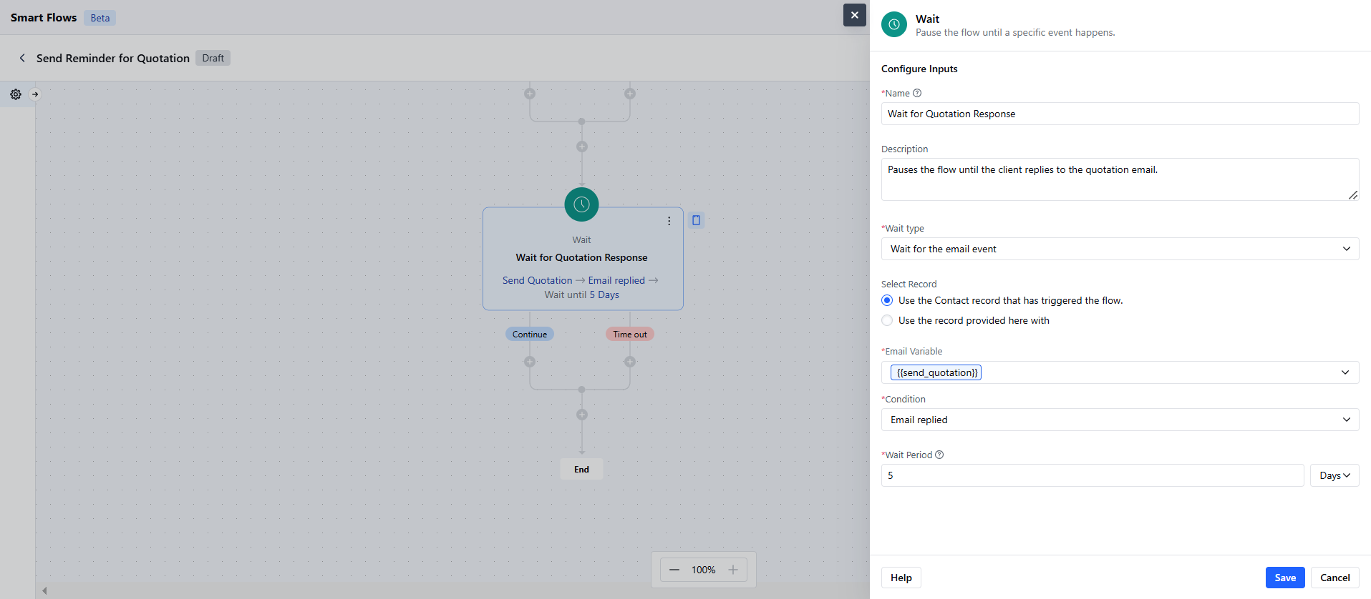Open the Wait node three-dot menu
1371x599 pixels.
[x=669, y=221]
